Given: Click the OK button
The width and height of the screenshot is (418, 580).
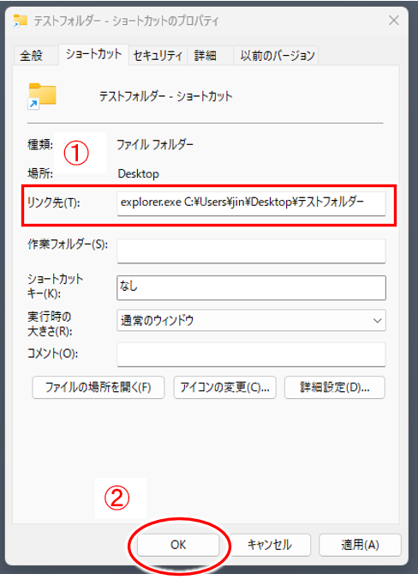Looking at the screenshot, I should pos(178,545).
